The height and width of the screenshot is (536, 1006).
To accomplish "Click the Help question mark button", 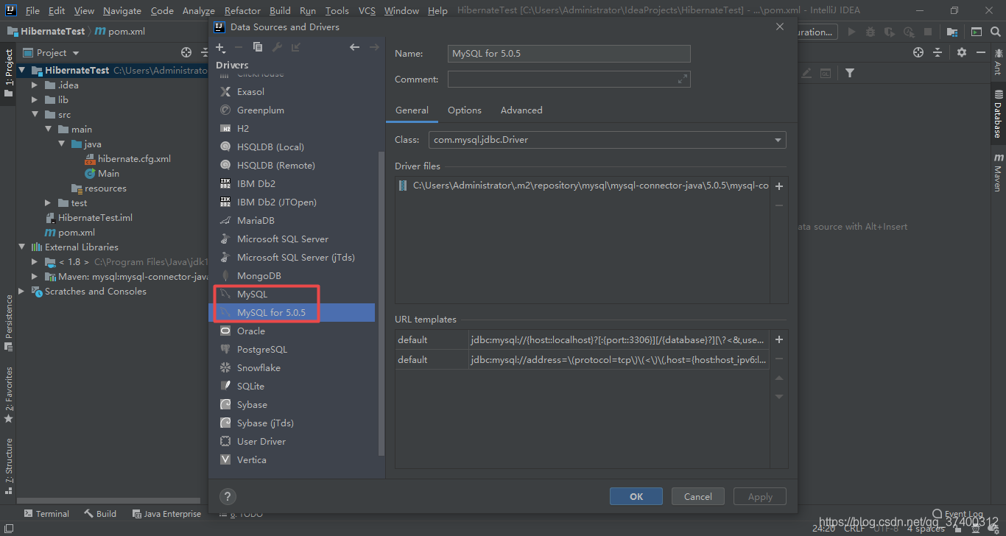I will [228, 496].
